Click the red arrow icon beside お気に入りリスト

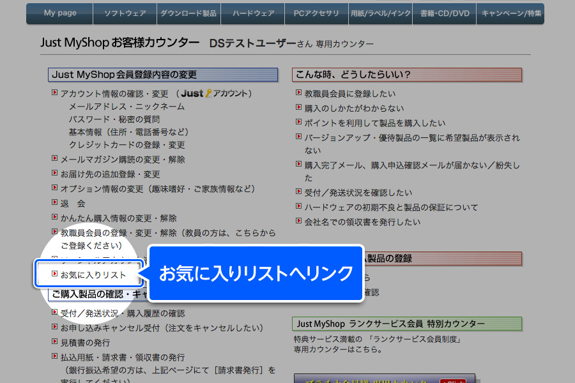[55, 274]
